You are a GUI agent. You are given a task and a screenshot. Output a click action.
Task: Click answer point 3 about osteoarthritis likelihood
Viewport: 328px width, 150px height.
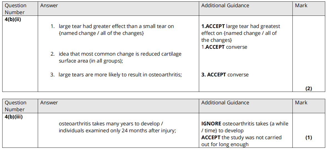(120, 75)
